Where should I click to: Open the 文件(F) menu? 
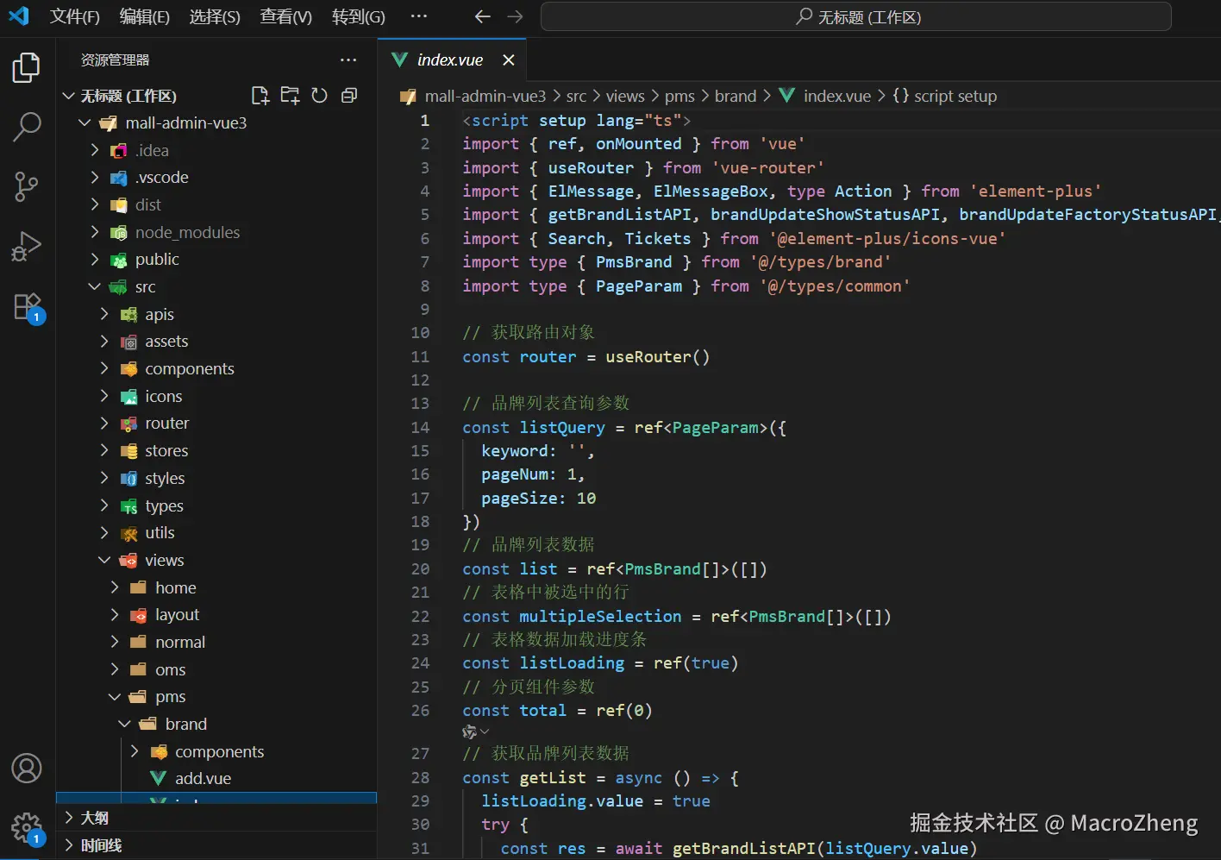(x=75, y=16)
